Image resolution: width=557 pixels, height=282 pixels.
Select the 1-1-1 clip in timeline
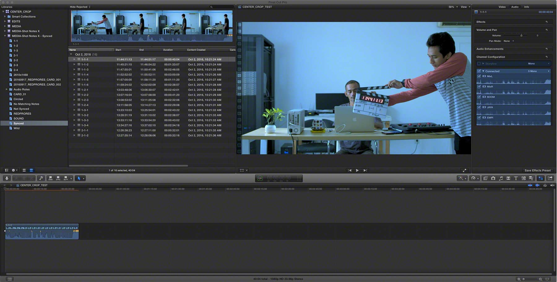[x=42, y=231]
